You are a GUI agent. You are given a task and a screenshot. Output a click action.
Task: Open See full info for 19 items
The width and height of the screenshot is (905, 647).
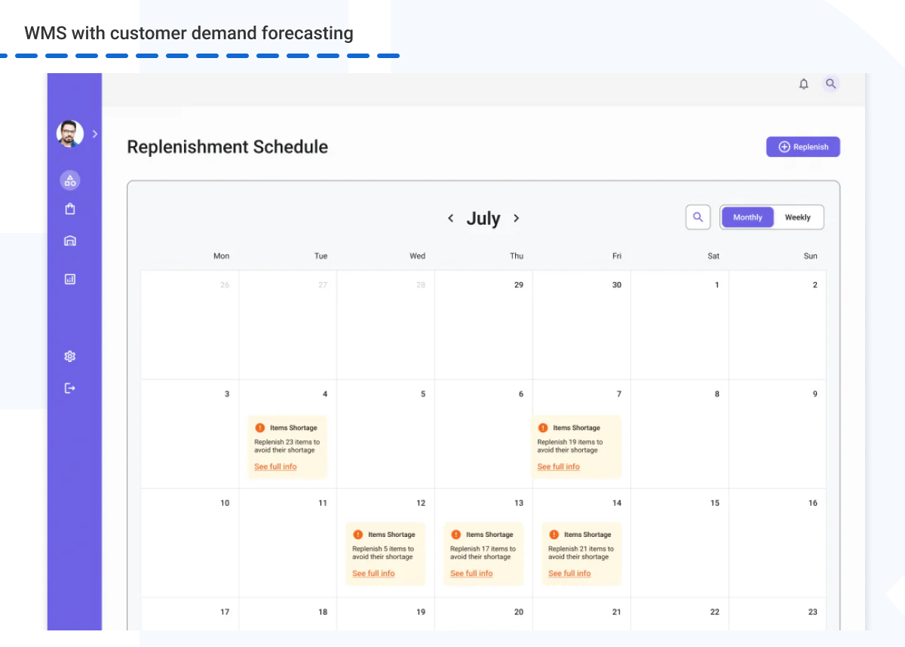(558, 467)
